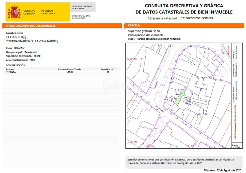Click the purple '17136' block number on map
This screenshot has width=246, height=173.
181,90
